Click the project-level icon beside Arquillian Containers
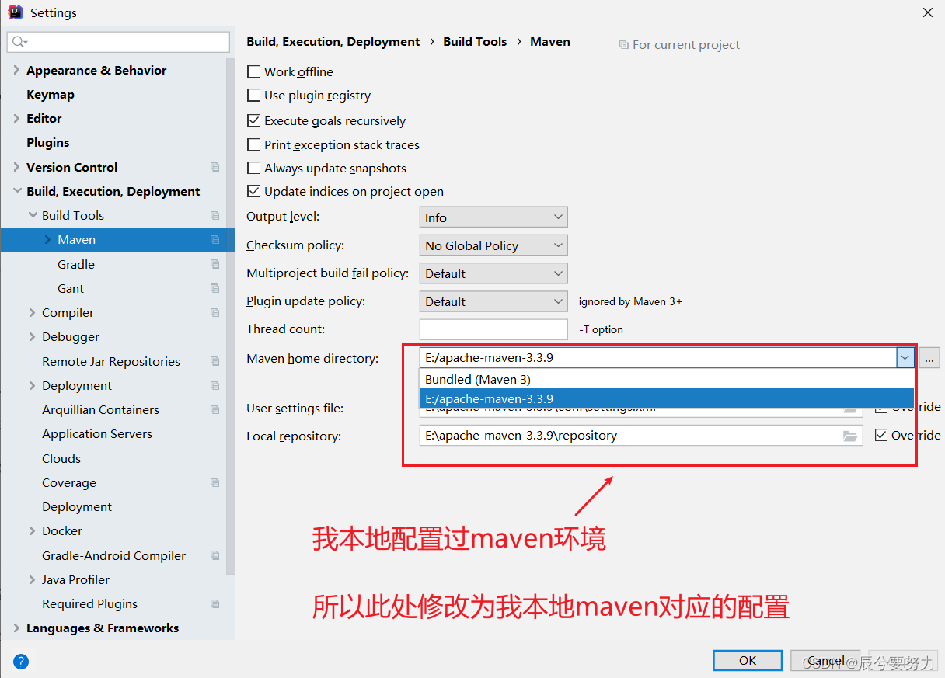Screen dimensions: 945x678 click(215, 409)
